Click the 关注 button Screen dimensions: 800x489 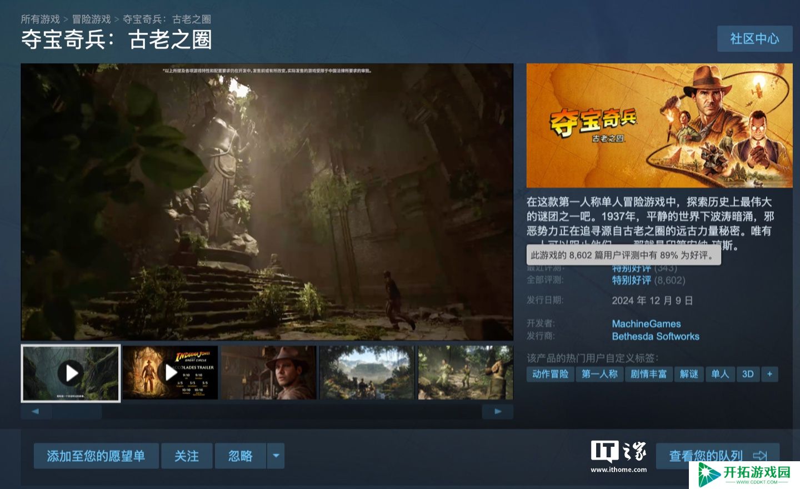187,456
